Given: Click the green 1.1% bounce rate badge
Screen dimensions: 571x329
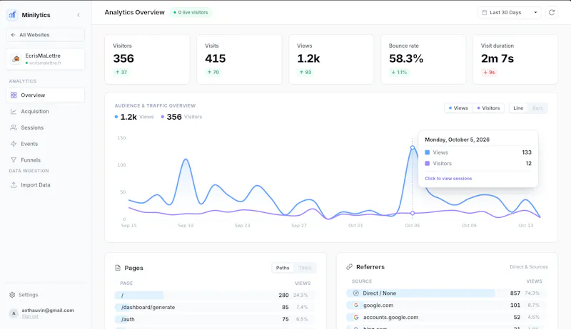Looking at the screenshot, I should 399,72.
